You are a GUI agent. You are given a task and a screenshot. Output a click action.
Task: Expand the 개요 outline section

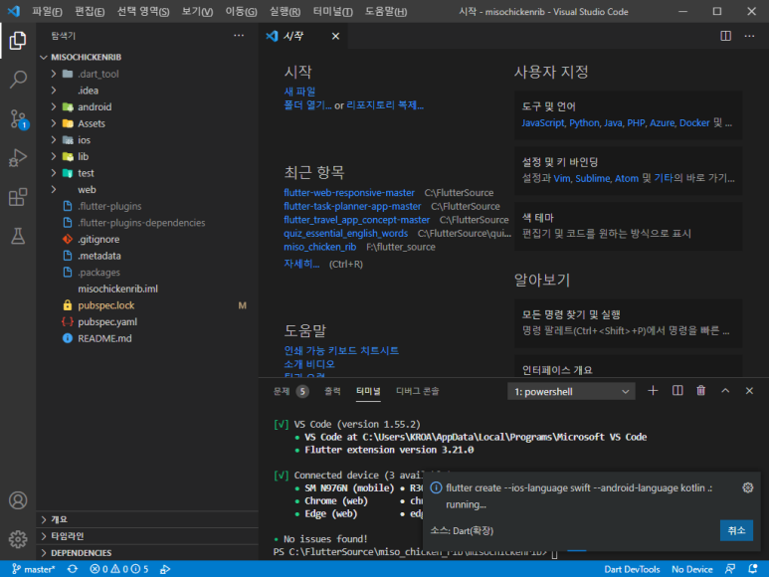tap(147, 519)
